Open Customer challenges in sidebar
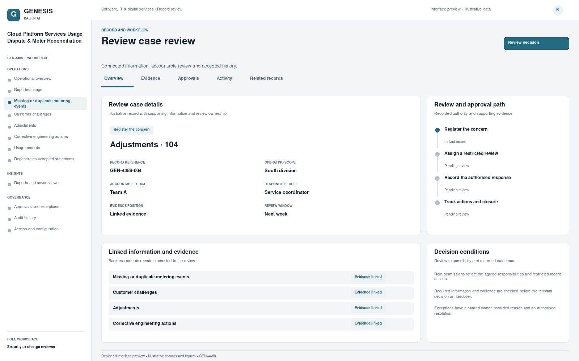The height and width of the screenshot is (361, 579). click(x=46, y=114)
